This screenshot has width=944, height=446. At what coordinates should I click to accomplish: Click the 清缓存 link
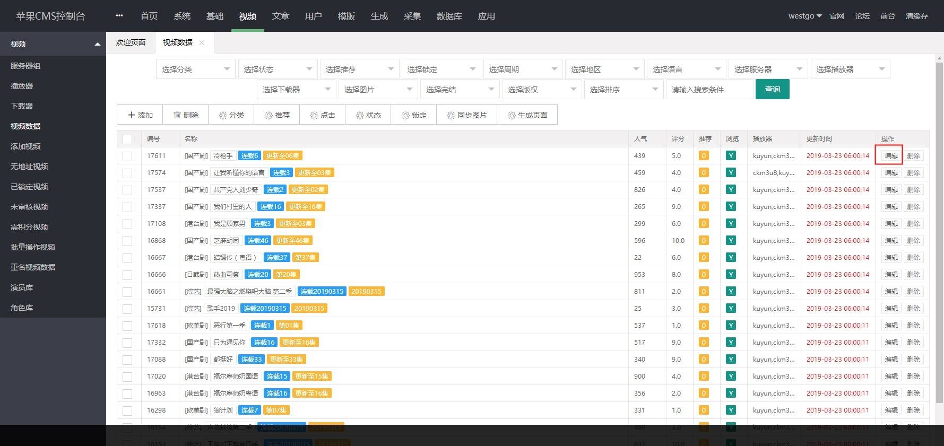[917, 16]
